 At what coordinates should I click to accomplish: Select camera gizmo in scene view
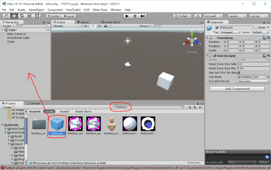pos(128,64)
